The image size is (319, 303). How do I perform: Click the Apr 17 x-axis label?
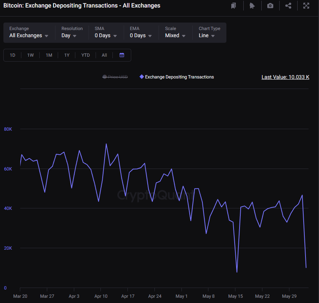click(x=128, y=296)
